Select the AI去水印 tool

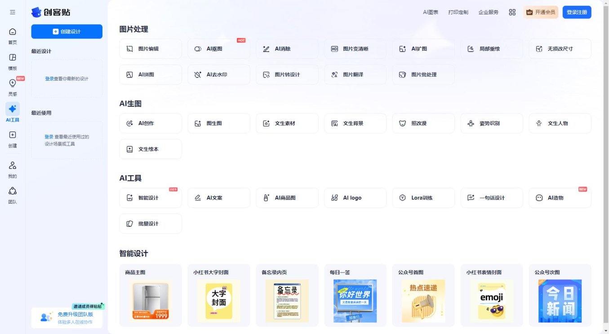[219, 74]
